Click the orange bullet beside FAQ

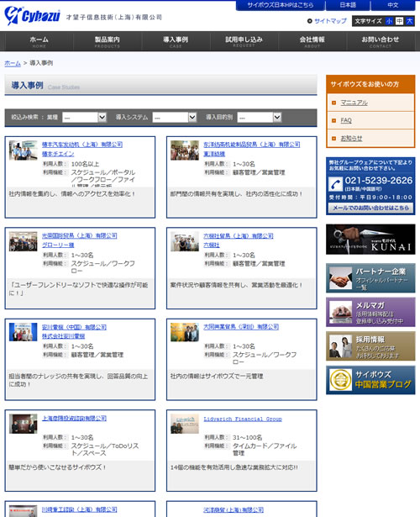click(x=334, y=121)
